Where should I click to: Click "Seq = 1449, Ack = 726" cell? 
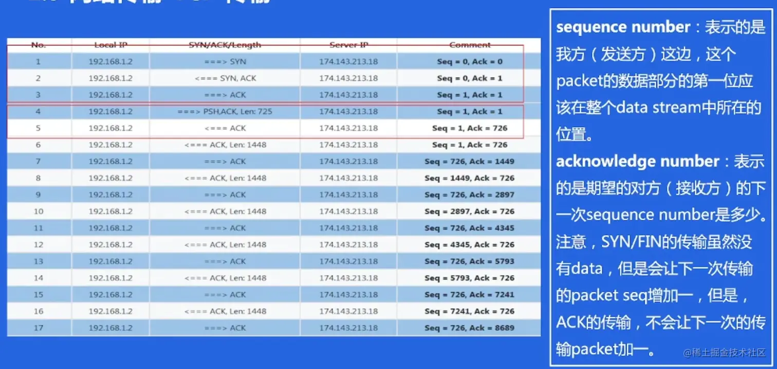[470, 178]
